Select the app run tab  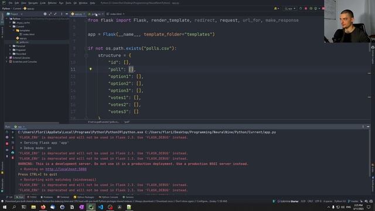tap(19, 127)
